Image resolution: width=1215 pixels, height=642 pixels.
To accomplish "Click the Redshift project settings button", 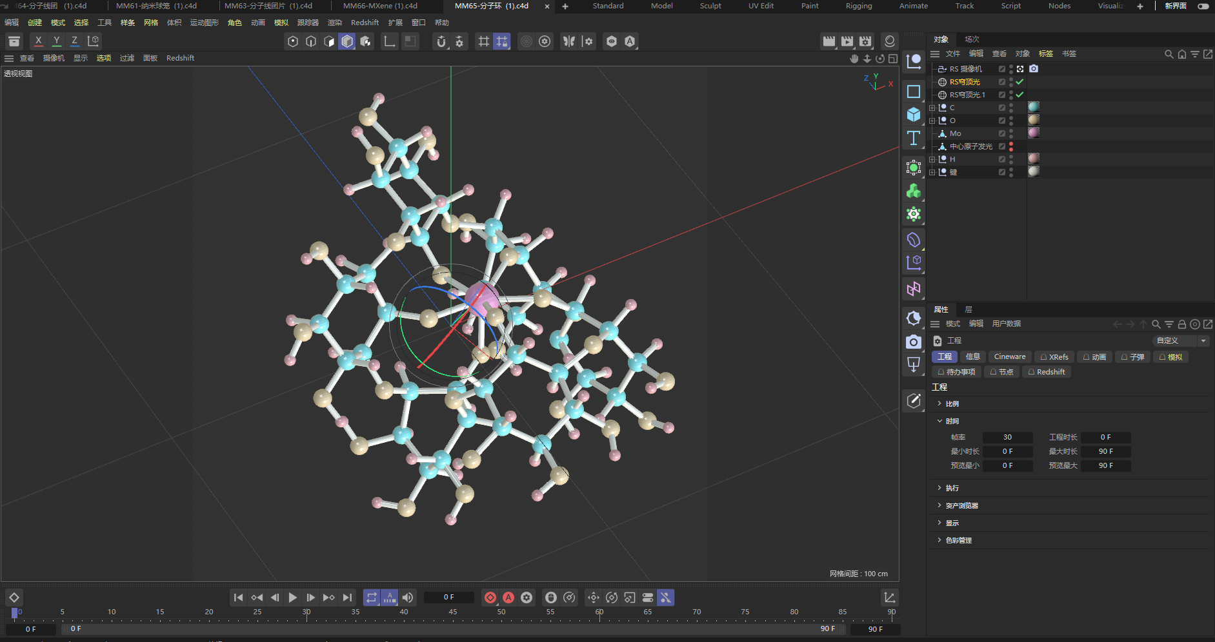I will pyautogui.click(x=1047, y=372).
